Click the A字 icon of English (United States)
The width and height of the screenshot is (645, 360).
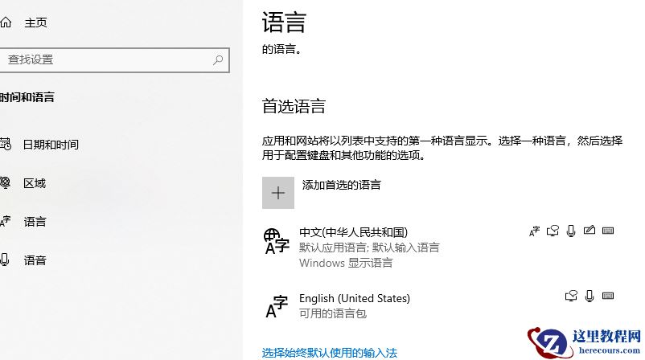(x=277, y=307)
